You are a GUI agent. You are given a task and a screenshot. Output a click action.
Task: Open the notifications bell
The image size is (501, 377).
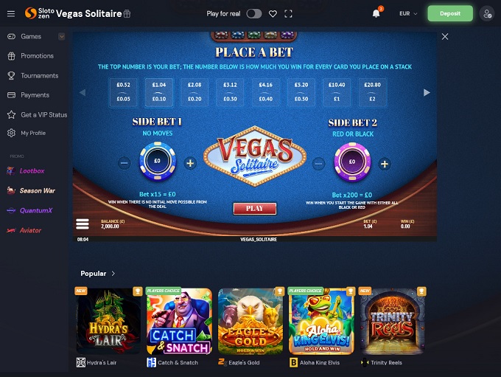point(376,13)
